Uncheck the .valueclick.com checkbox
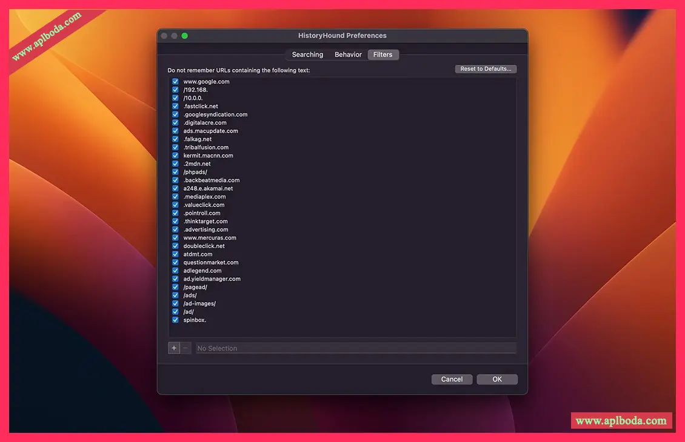The image size is (685, 442). [175, 205]
